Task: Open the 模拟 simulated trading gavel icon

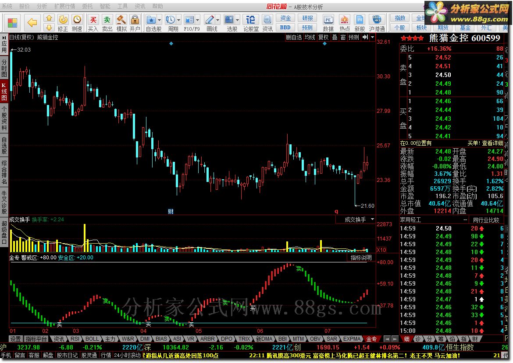Action: click(121, 23)
